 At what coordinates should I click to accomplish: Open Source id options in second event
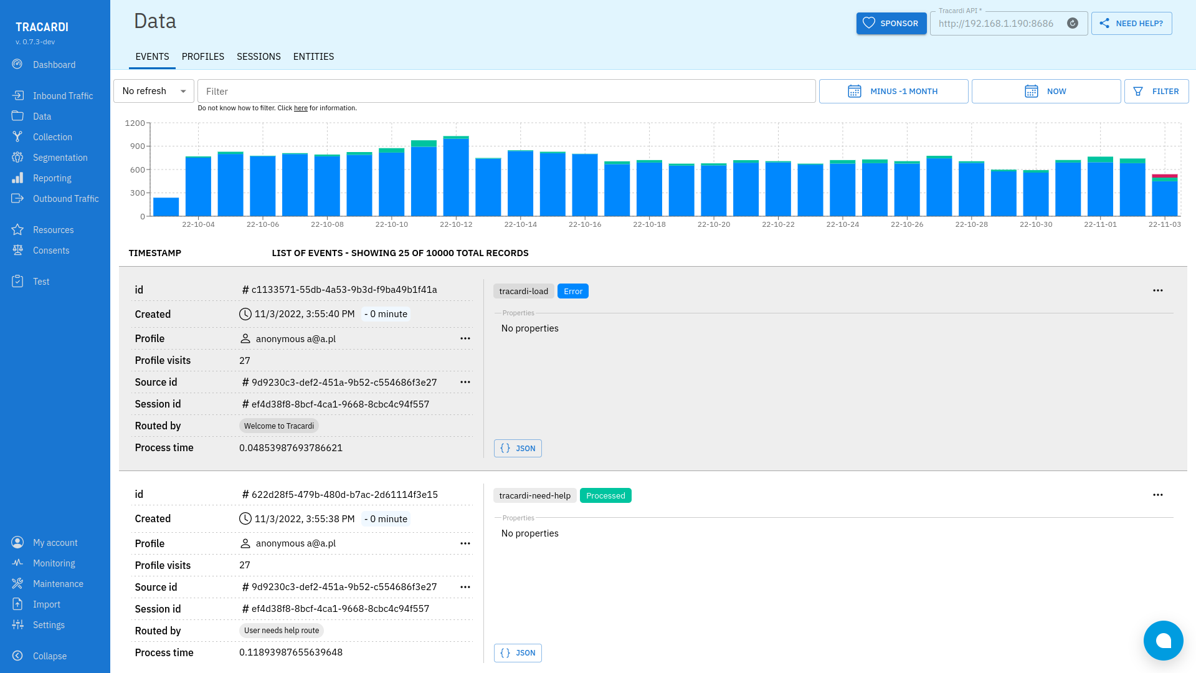(x=465, y=587)
